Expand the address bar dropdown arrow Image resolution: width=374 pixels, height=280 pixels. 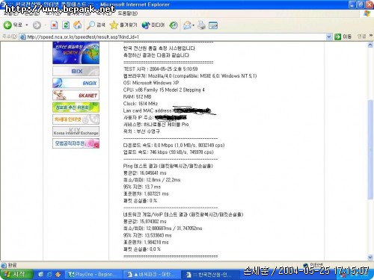point(329,37)
